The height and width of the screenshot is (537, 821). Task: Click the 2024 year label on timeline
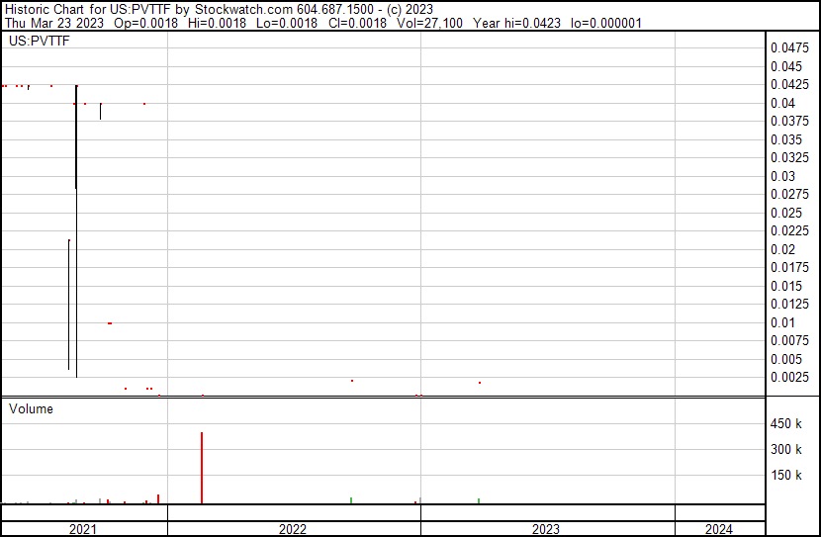point(718,529)
